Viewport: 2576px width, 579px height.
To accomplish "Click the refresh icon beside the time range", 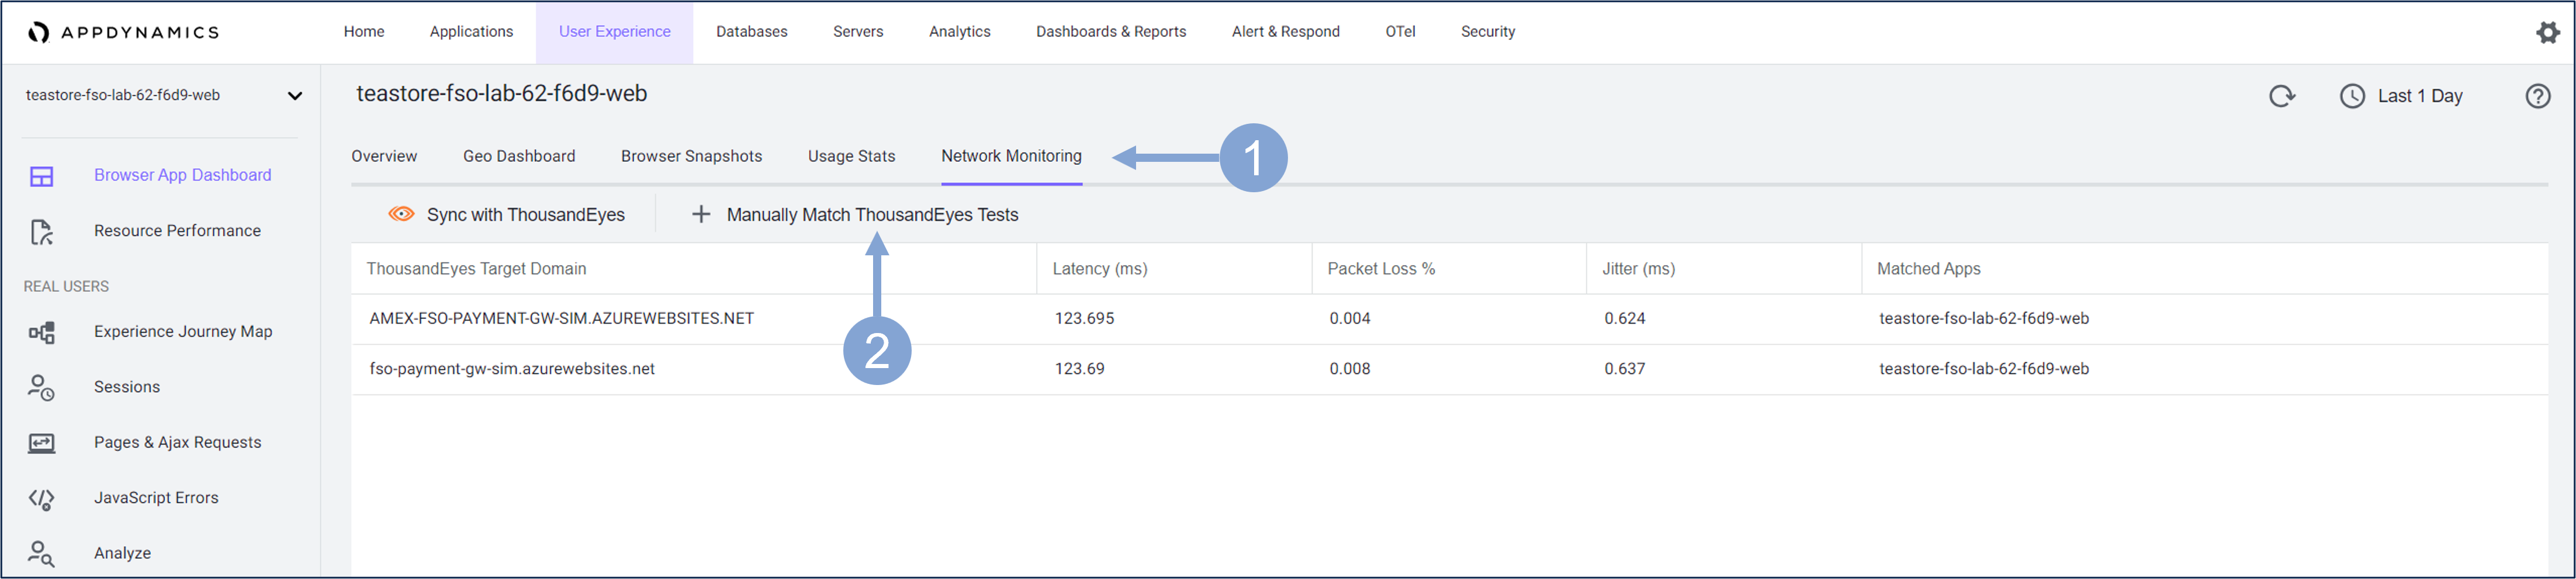I will point(2281,96).
